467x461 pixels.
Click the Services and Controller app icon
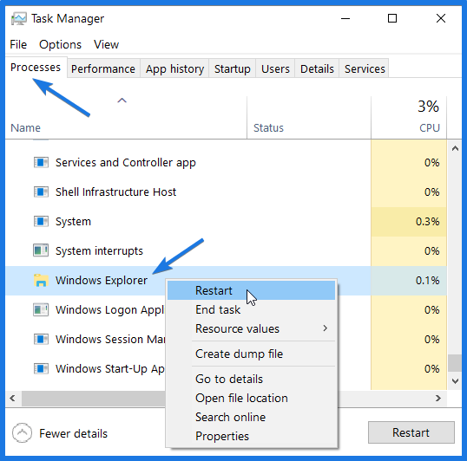[x=41, y=163]
